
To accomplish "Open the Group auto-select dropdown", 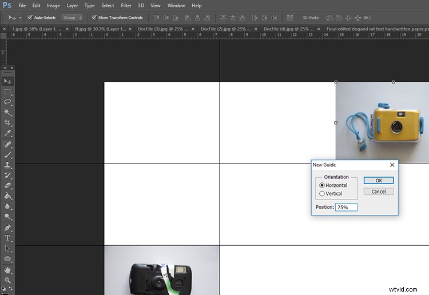I will [72, 18].
